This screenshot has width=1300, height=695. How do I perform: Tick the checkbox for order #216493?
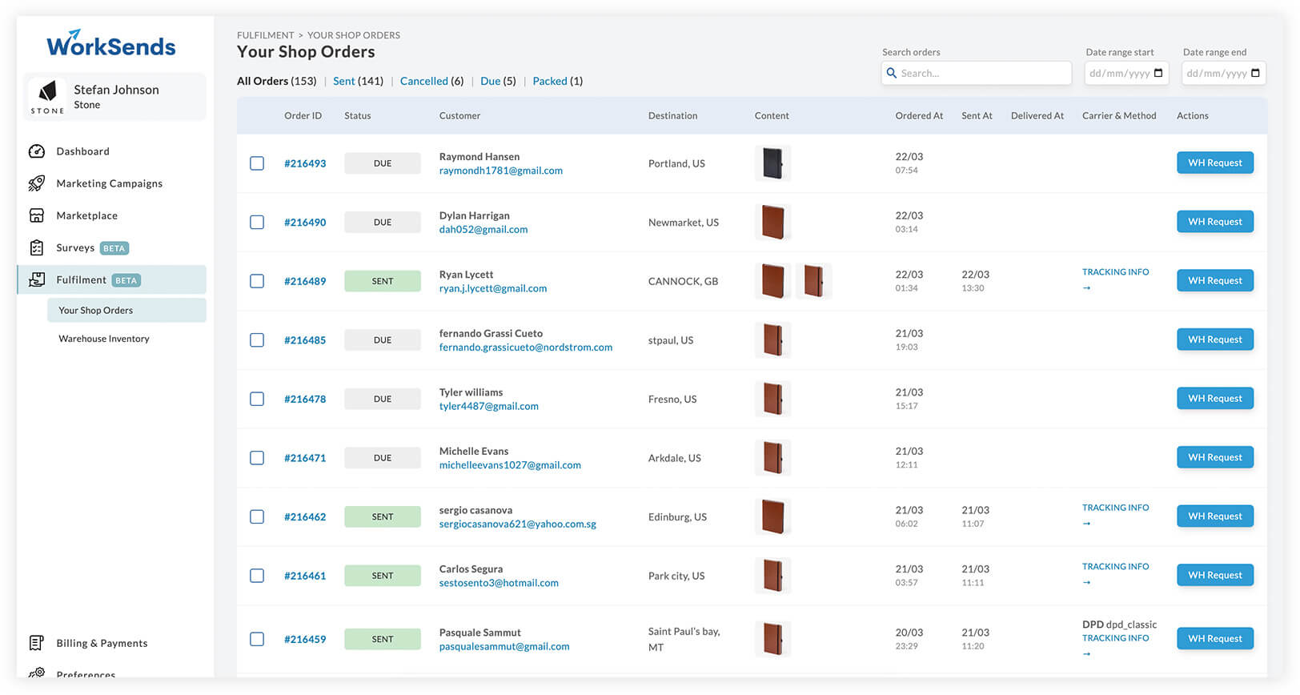click(257, 163)
